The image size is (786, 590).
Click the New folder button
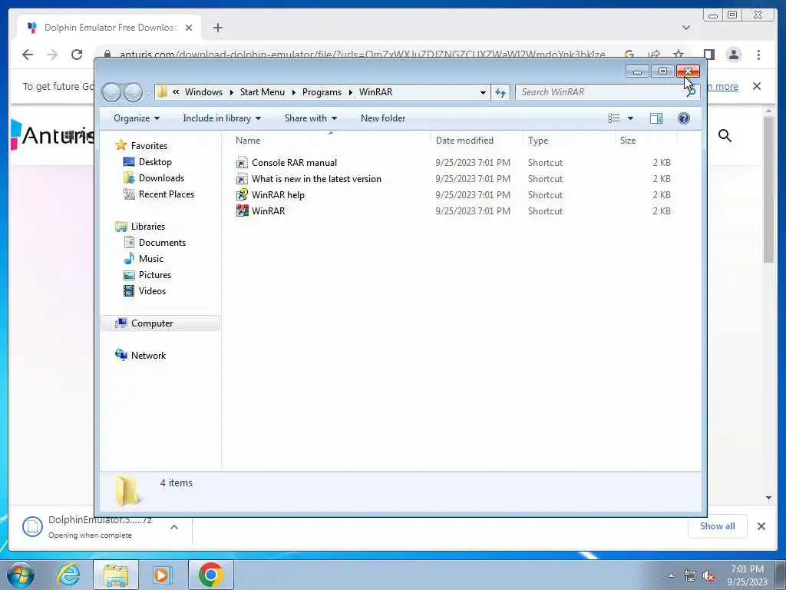[383, 118]
